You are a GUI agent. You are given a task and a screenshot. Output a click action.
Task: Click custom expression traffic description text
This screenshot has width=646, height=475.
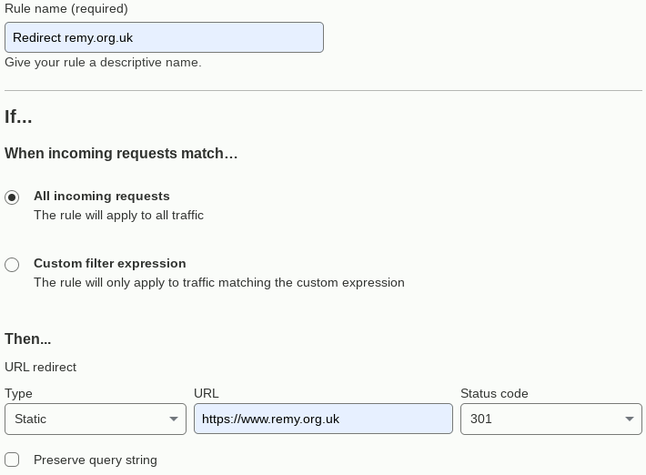219,283
